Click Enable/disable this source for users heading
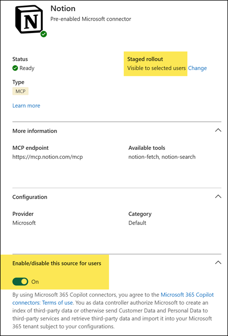Image resolution: width=228 pixels, height=336 pixels. pos(57,263)
